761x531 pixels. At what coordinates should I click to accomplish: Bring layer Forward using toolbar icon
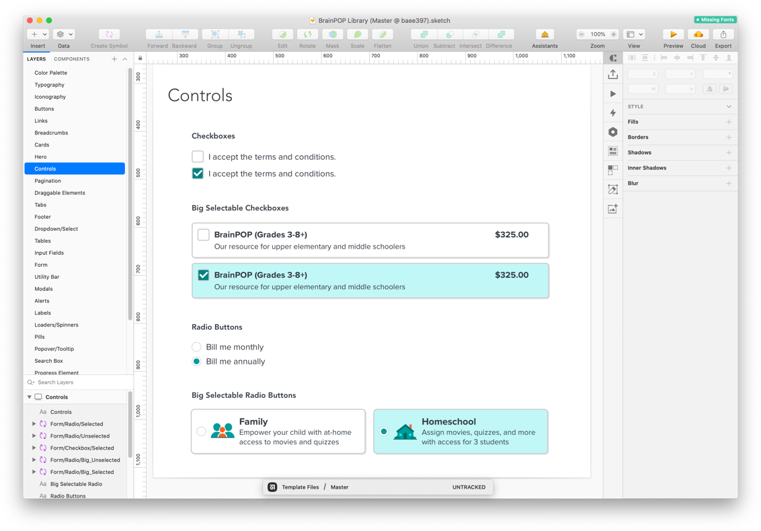pyautogui.click(x=159, y=34)
